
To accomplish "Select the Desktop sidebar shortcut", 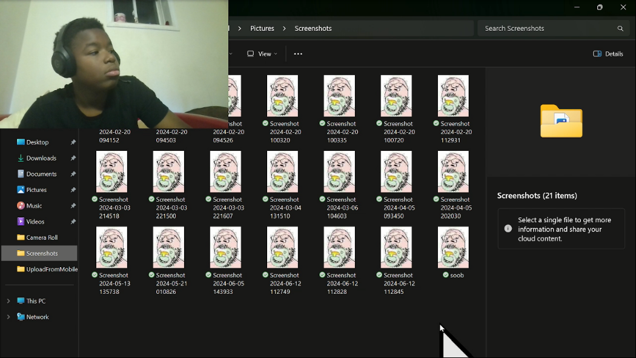I will [x=37, y=142].
